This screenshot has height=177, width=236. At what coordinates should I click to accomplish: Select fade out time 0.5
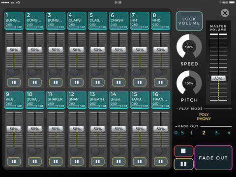click(x=179, y=133)
